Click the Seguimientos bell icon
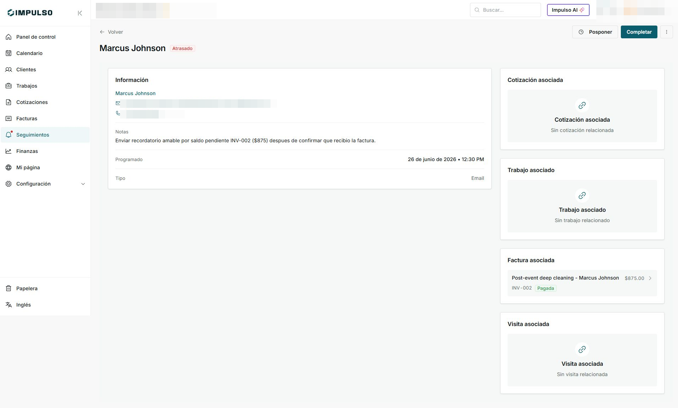 (x=9, y=135)
